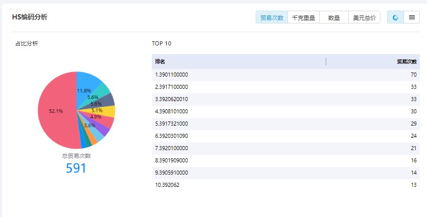Select the 美元总价 tab
Viewport: 427px width, 217px height.
365,17
